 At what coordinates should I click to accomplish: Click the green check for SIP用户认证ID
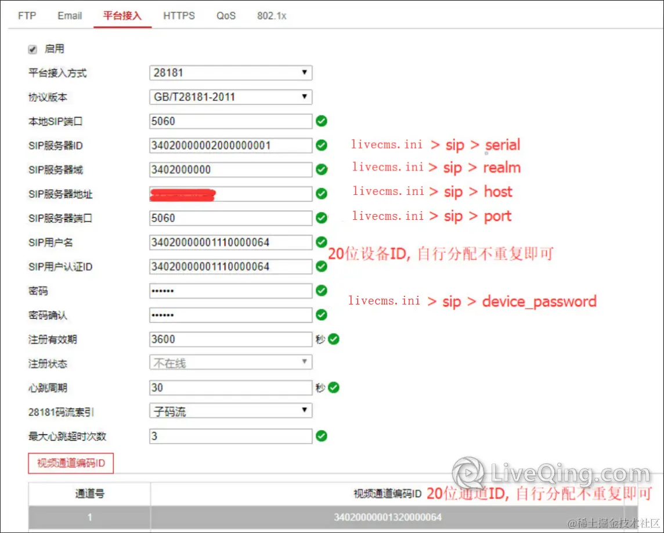pyautogui.click(x=321, y=267)
